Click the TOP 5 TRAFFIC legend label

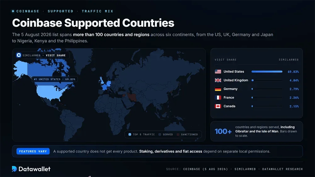[x=144, y=135]
